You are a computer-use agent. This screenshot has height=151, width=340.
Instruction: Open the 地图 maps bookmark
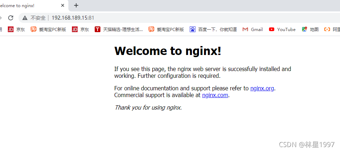310,29
